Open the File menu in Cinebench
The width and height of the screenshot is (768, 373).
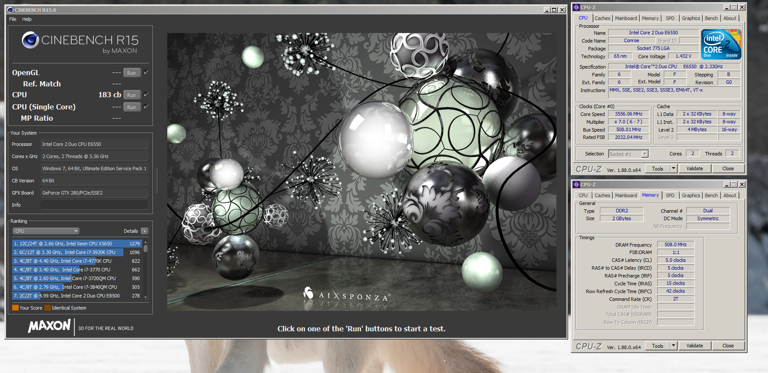[13, 19]
